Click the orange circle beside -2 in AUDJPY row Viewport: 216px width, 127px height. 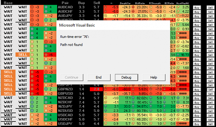coord(46,15)
